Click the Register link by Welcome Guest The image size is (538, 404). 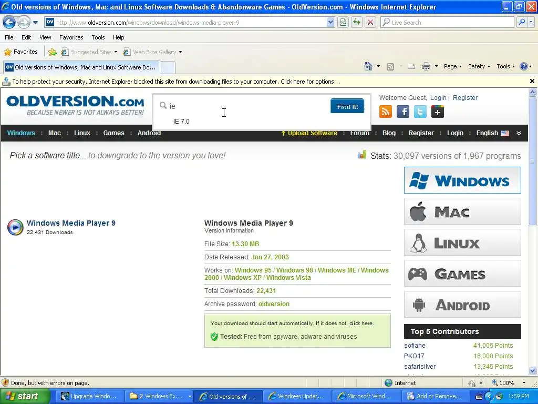(x=465, y=98)
